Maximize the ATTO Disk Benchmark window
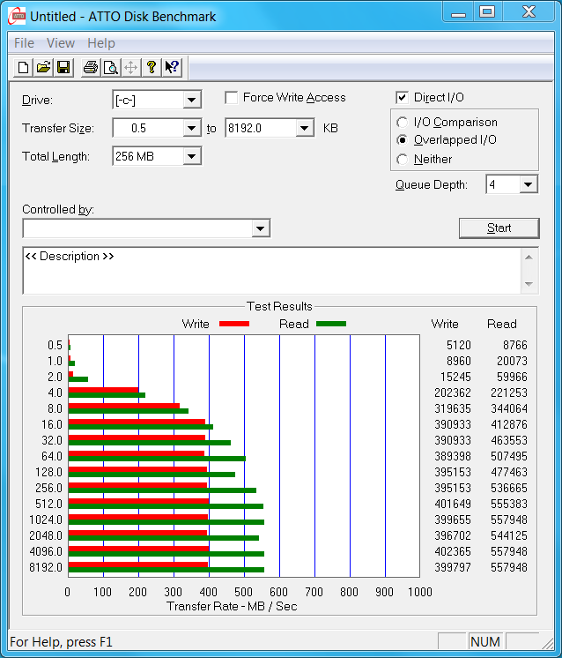The width and height of the screenshot is (562, 658). (487, 12)
